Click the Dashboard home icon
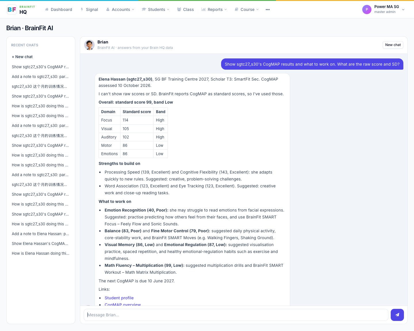This screenshot has width=414, height=331. (47, 9)
